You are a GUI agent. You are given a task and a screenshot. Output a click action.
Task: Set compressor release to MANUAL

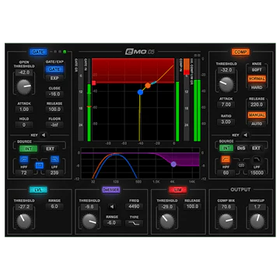257,115
